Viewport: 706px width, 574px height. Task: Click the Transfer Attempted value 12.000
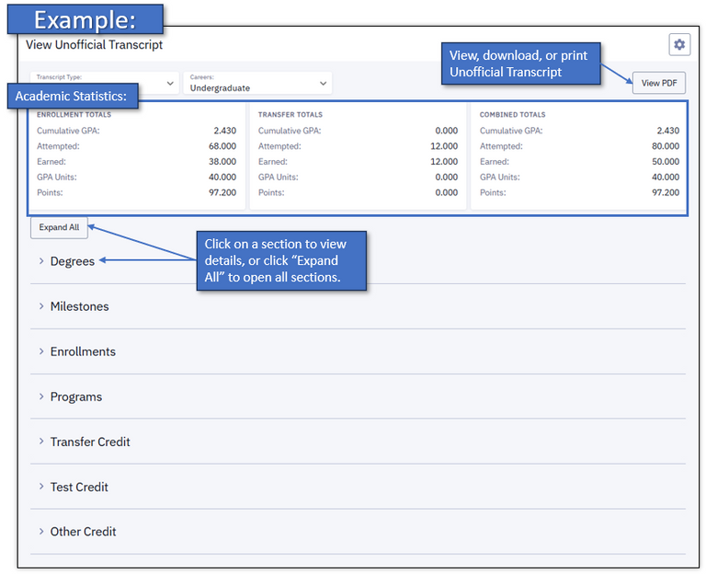click(444, 146)
